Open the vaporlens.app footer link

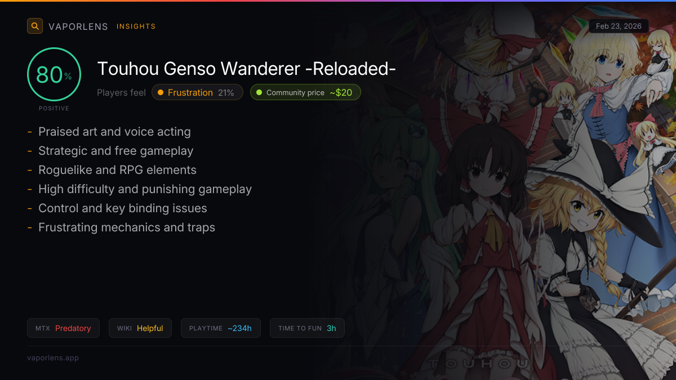(x=53, y=357)
